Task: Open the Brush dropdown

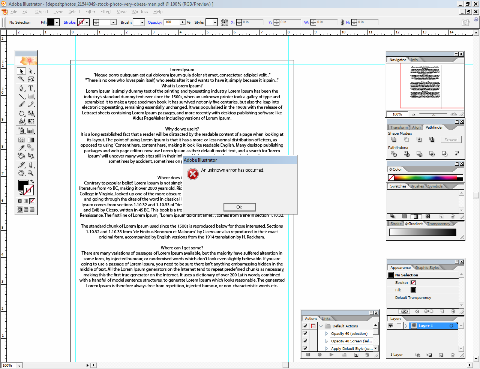Action: tap(142, 22)
